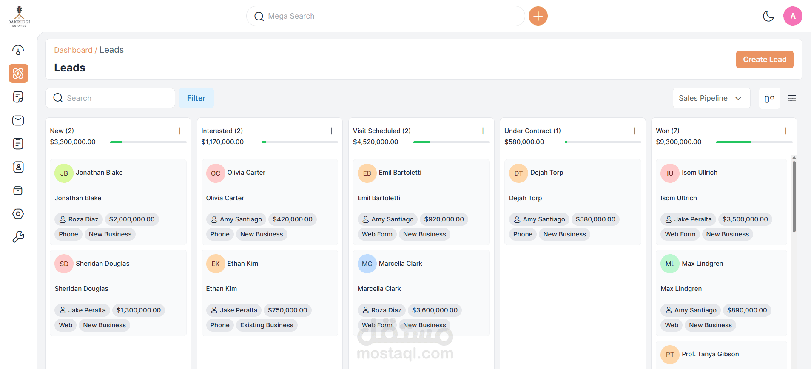Click the wrench tools icon in sidebar
The height and width of the screenshot is (369, 811).
(x=18, y=237)
